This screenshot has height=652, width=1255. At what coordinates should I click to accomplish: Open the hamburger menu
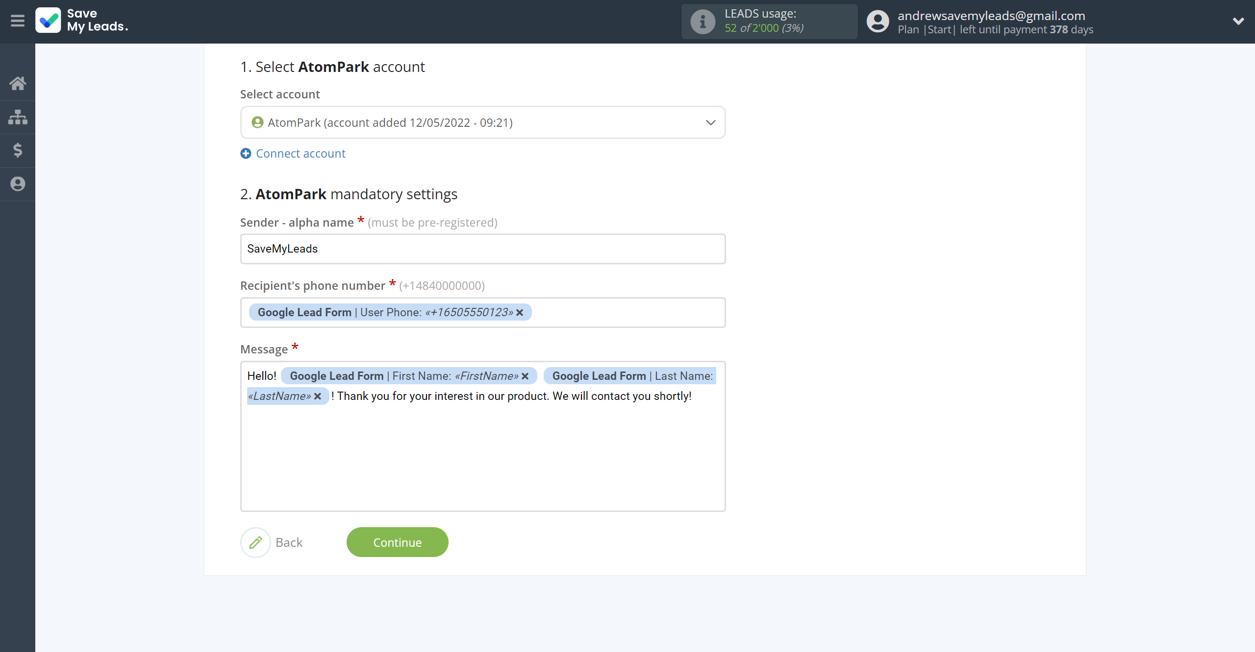pos(18,21)
